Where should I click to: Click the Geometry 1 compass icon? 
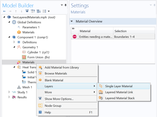[x=19, y=47]
